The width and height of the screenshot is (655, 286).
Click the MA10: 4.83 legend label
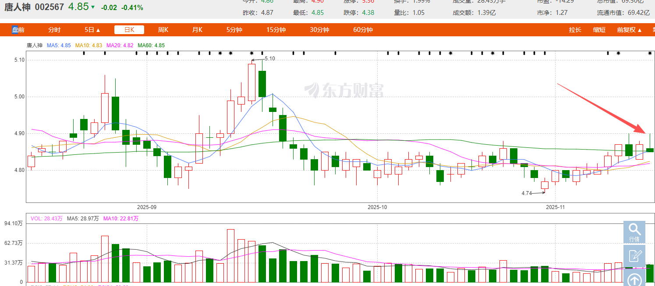pos(89,45)
